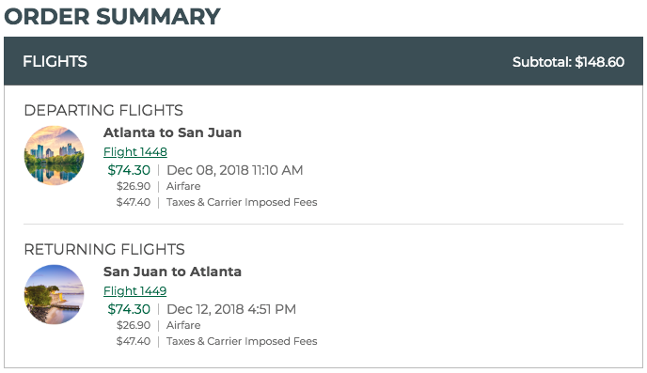Screen dimensions: 647x373
Task: Select the Dec 12, 2018 4:51 PM date
Action: [x=231, y=309]
